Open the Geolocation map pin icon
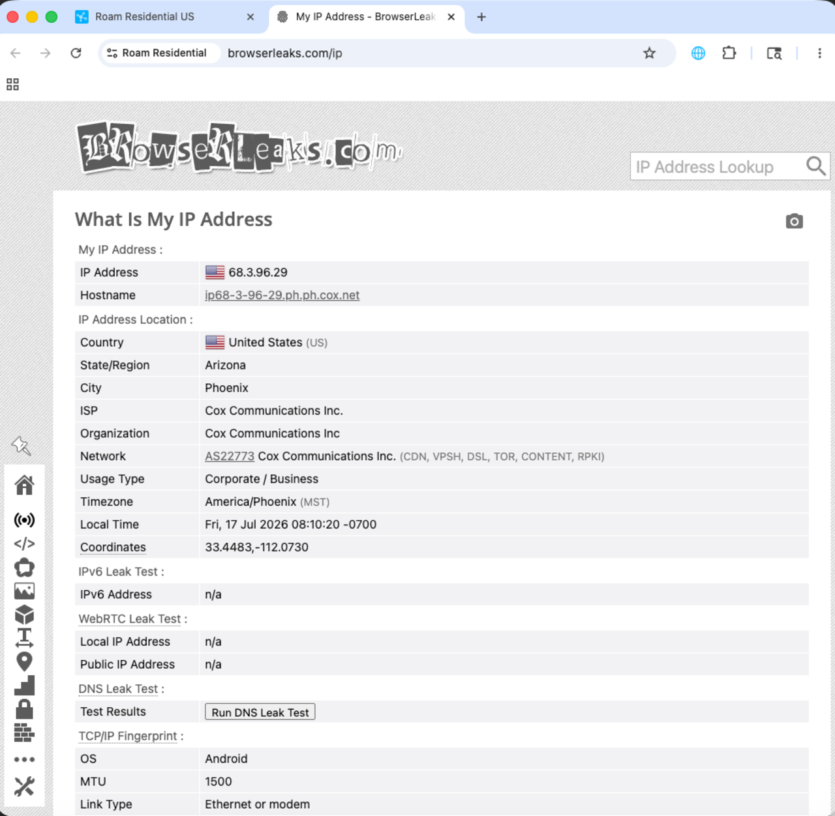The height and width of the screenshot is (816, 835). tap(24, 662)
